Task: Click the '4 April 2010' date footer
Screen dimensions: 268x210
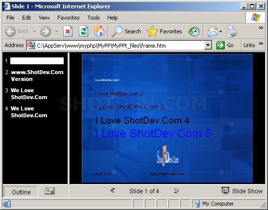Action: 102,174
